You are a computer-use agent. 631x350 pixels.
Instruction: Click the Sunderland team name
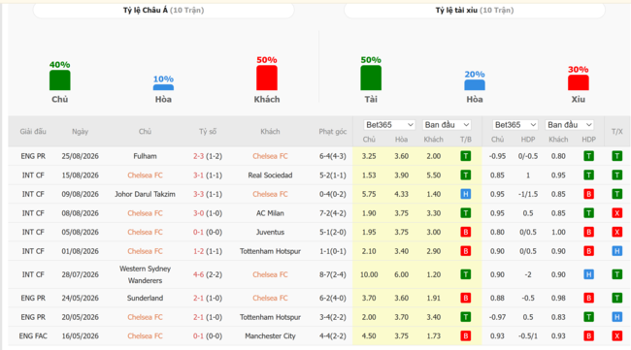click(x=145, y=299)
